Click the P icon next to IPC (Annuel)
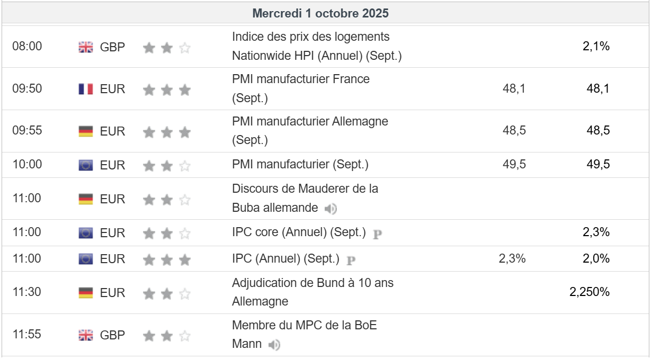The image size is (652, 359). tap(351, 260)
